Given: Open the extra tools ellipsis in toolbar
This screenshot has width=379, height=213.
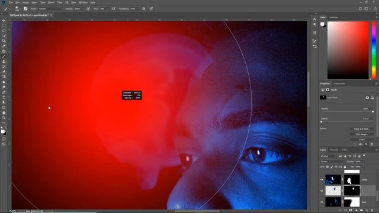Looking at the screenshot, I should click(x=4, y=123).
